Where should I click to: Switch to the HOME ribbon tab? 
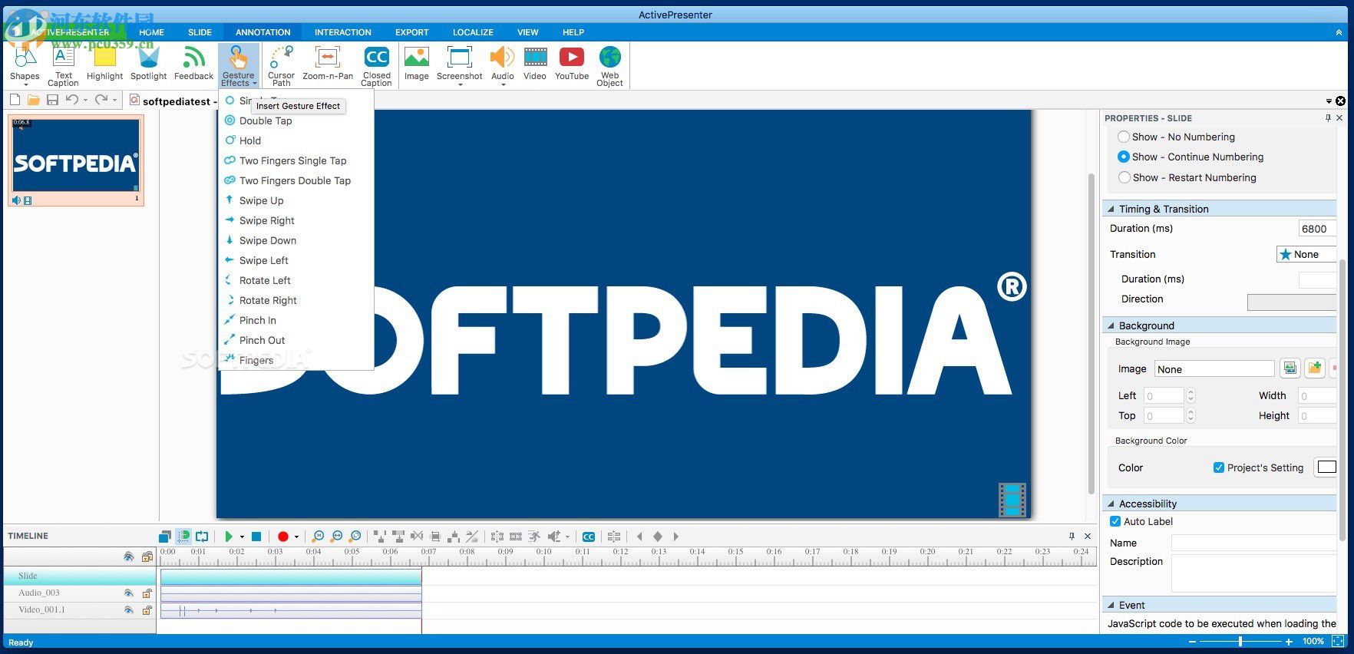151,32
